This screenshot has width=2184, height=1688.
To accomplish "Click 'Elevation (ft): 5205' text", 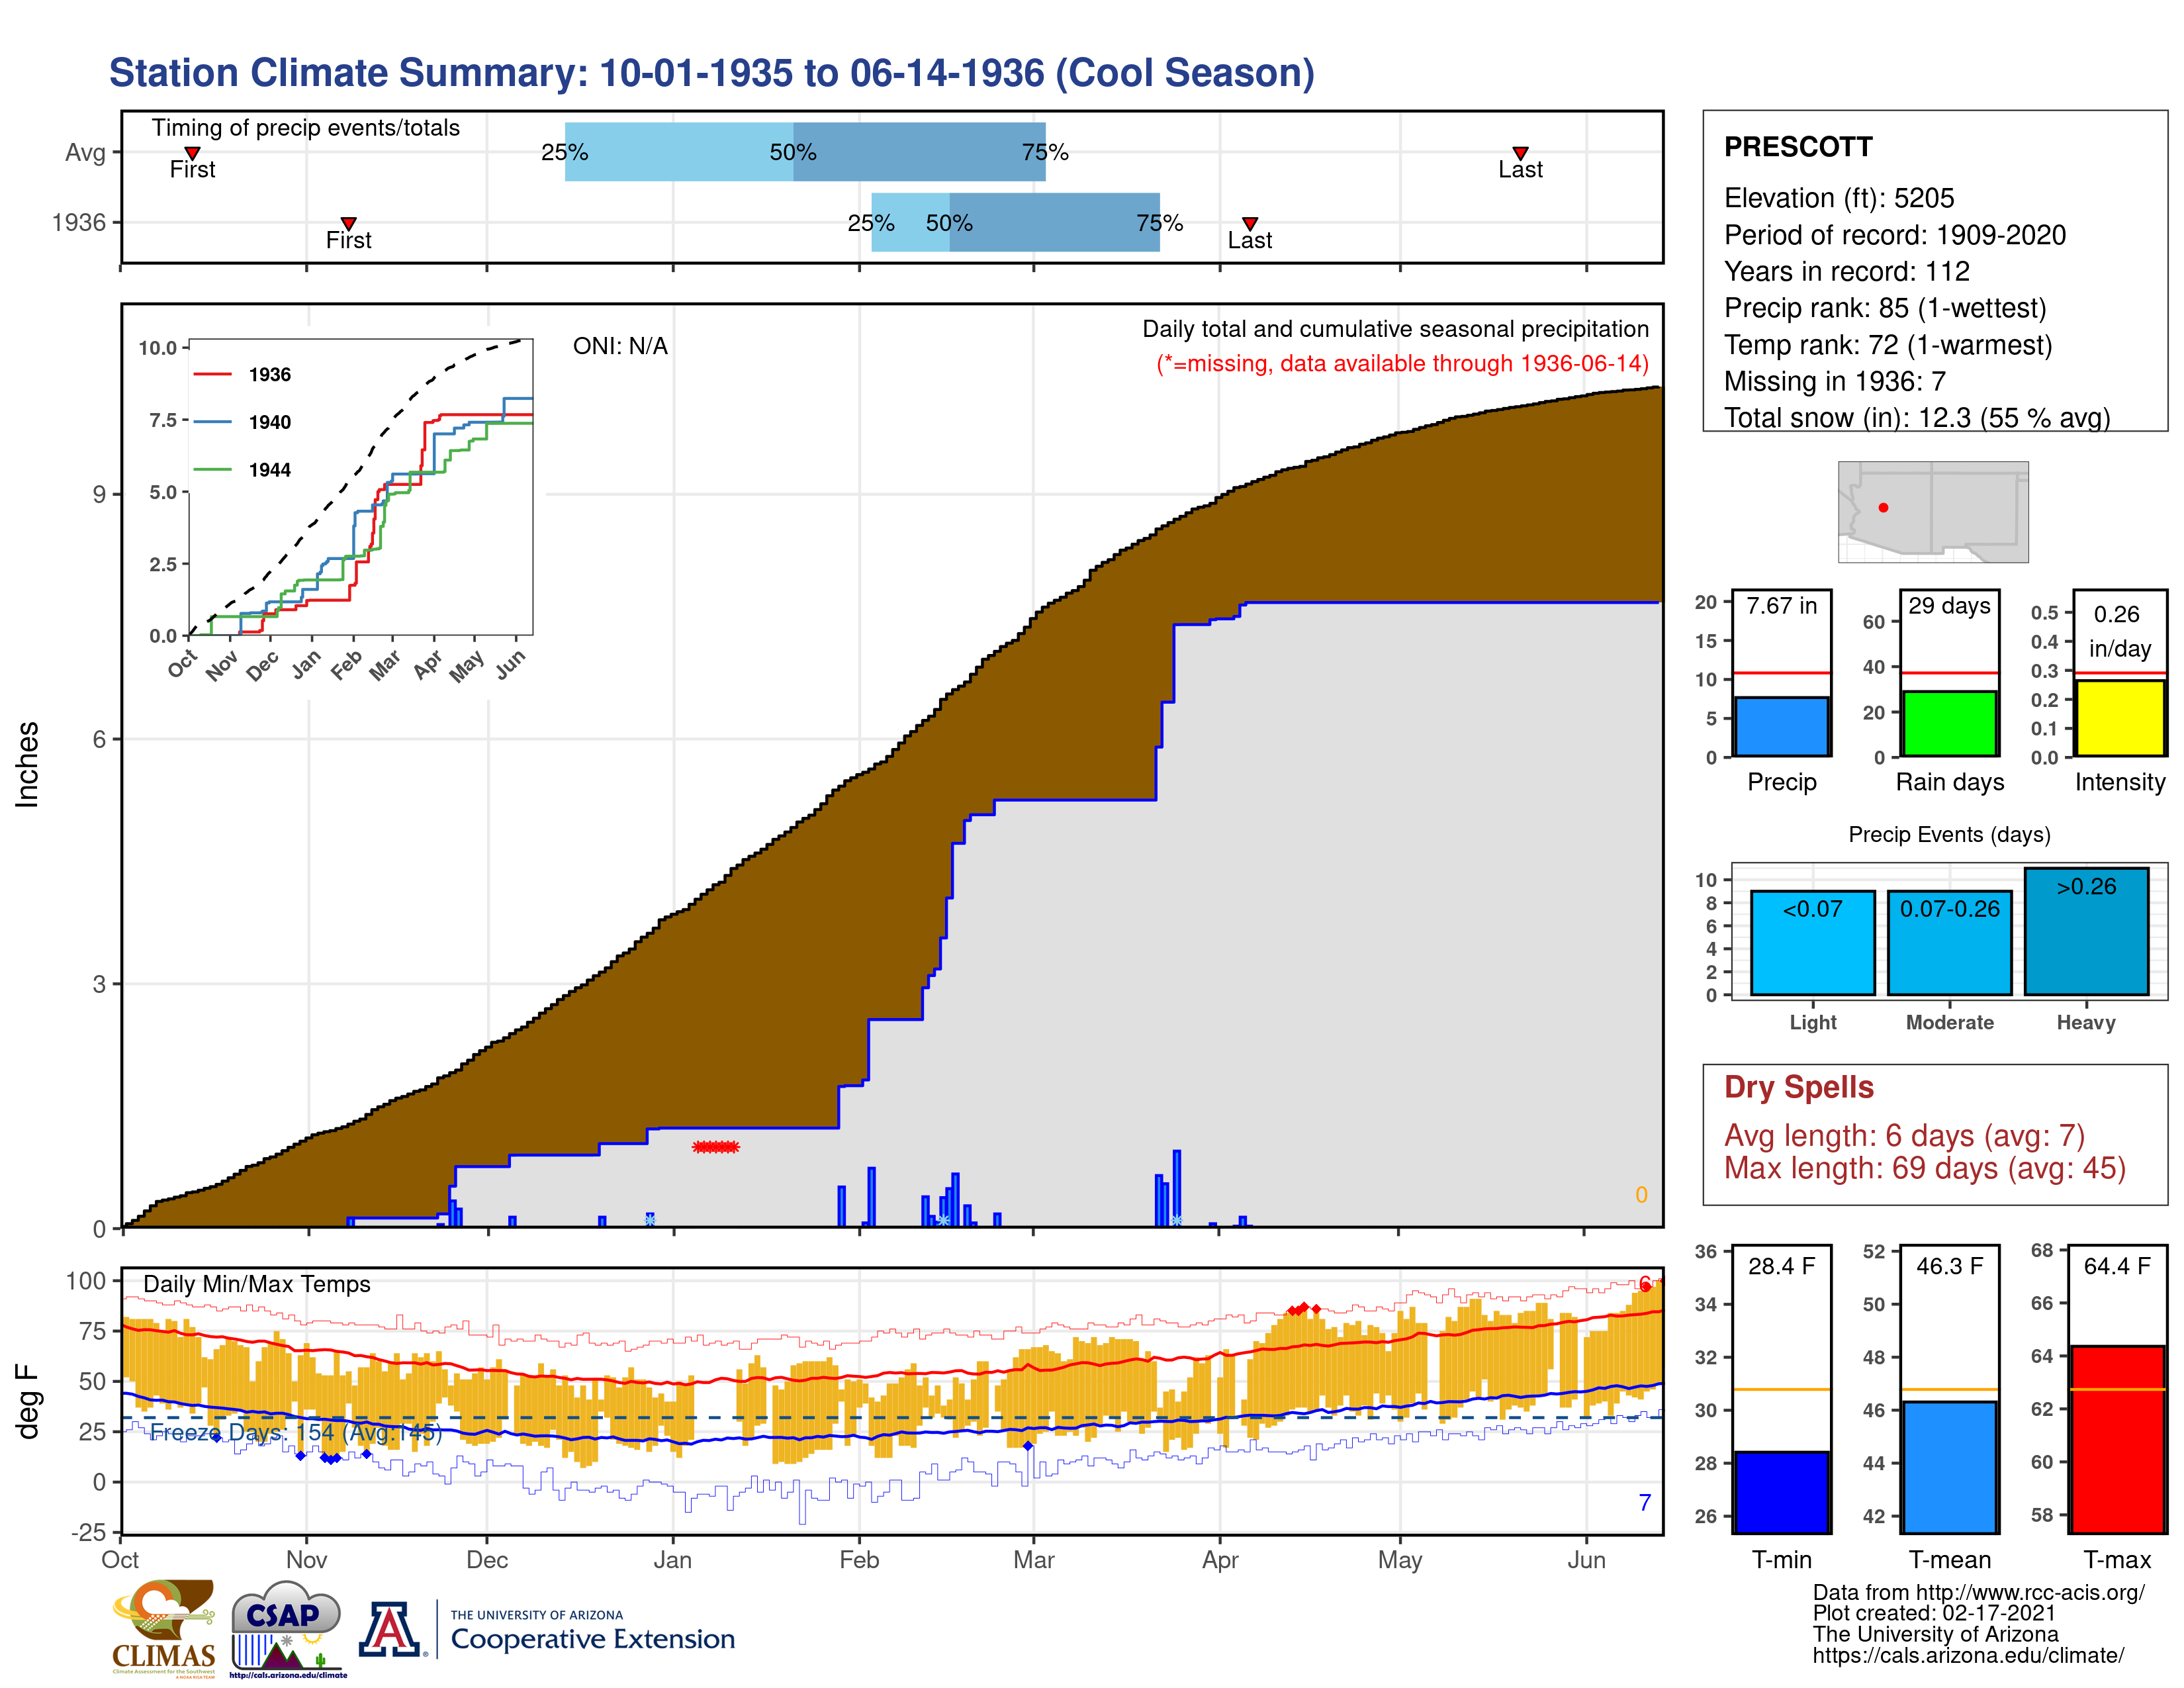I will pyautogui.click(x=1839, y=198).
